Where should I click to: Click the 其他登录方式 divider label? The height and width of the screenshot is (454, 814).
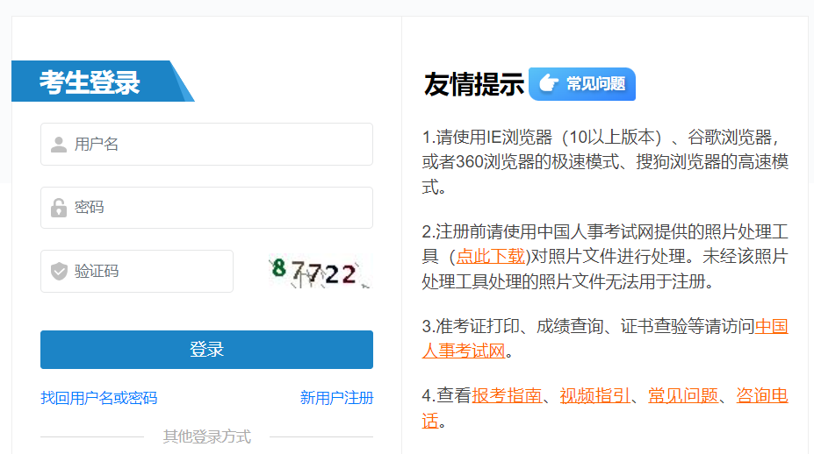pos(206,436)
